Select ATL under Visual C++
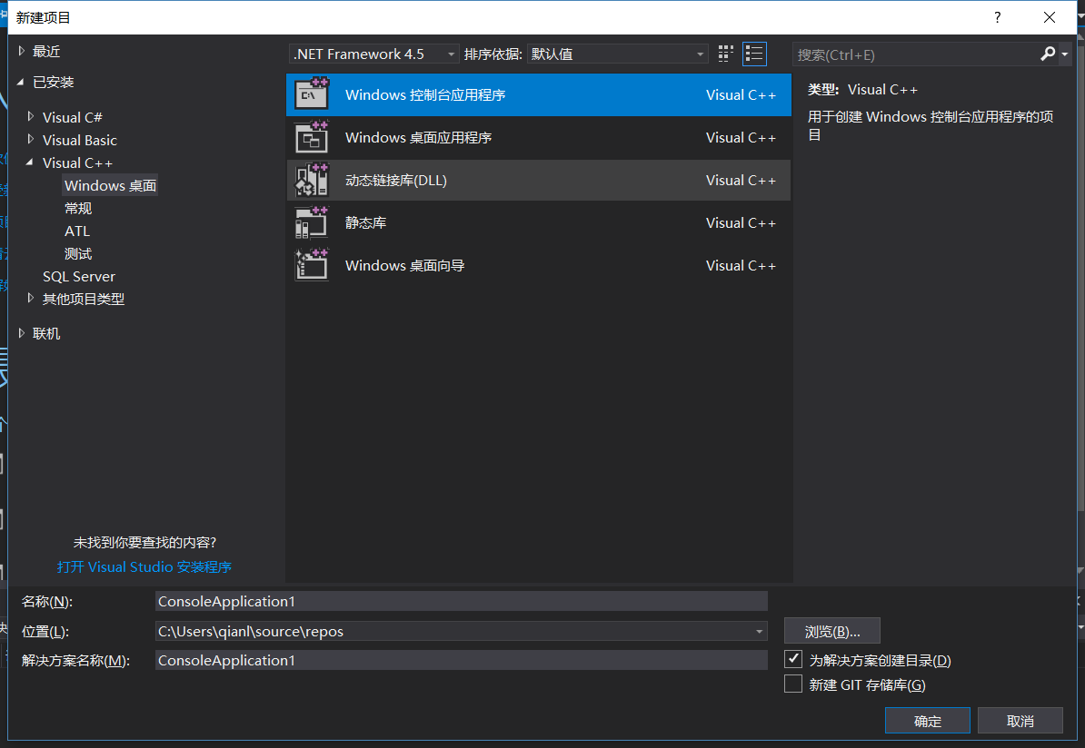The height and width of the screenshot is (748, 1085). [x=77, y=231]
